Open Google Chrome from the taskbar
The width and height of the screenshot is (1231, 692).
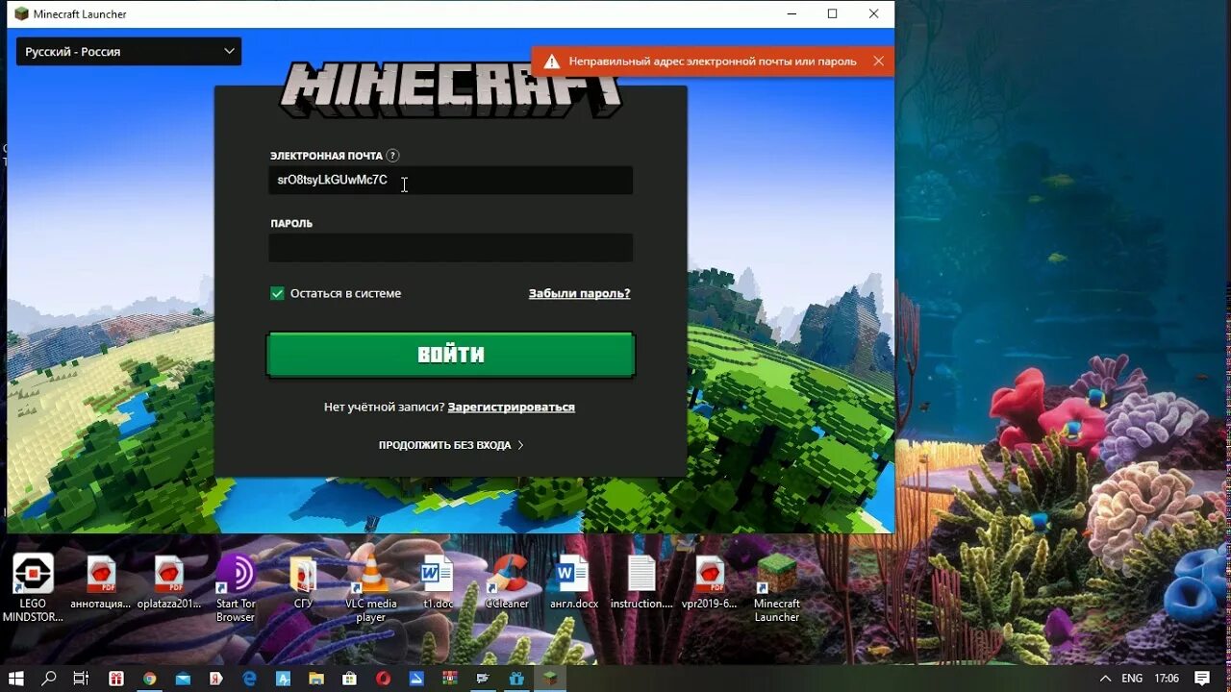[149, 678]
